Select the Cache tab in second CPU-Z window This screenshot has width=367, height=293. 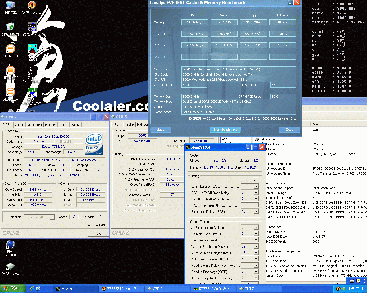tap(129, 124)
